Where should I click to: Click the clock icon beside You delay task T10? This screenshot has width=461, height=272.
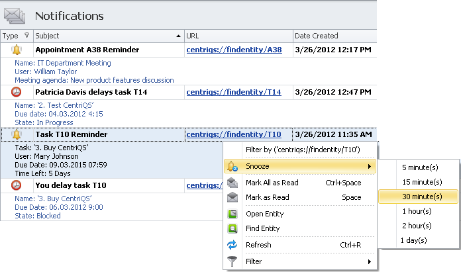[x=17, y=185]
